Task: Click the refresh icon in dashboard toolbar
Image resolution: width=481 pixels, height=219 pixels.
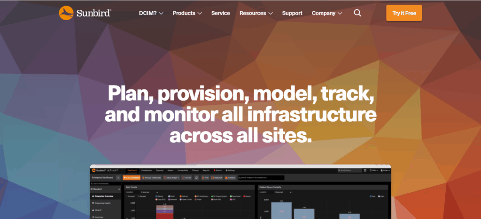Action: pyautogui.click(x=196, y=178)
